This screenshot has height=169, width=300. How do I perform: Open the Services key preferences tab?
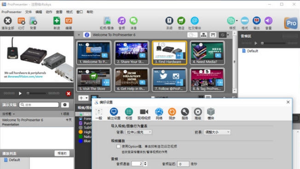(185, 114)
